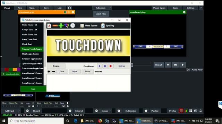222x124 pixels.
Task: Open Audio Mixer
Action: pyautogui.click(x=195, y=70)
